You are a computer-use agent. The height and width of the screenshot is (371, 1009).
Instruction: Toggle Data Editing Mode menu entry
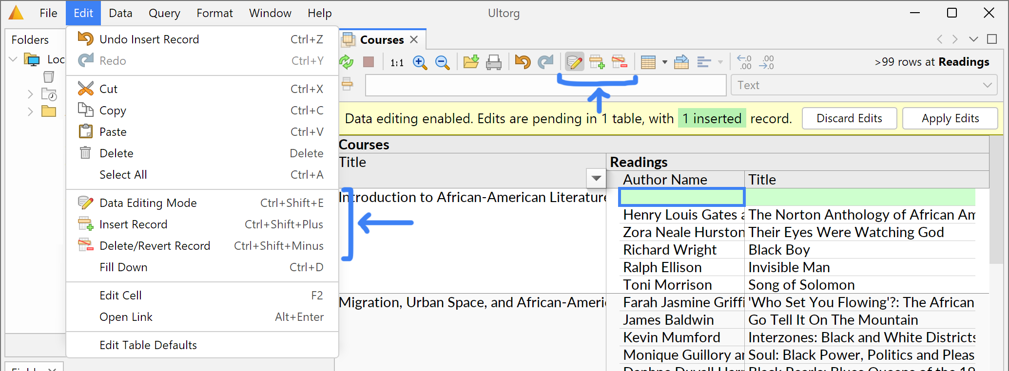click(202, 203)
